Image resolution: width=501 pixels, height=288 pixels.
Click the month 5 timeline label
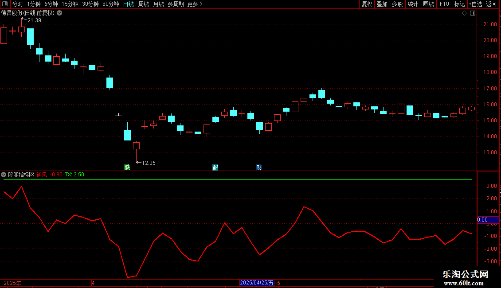(278, 283)
